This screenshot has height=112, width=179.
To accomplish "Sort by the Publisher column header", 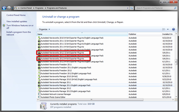I will coord(144,34).
